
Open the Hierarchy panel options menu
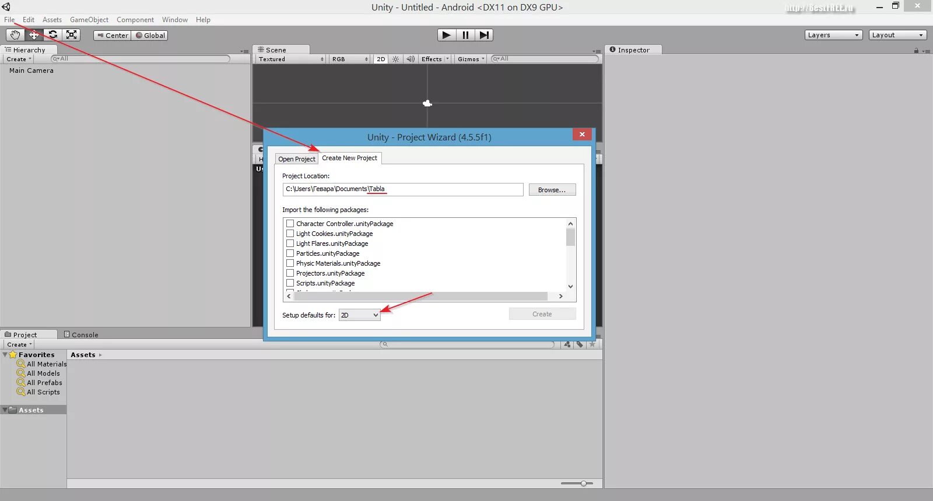click(244, 51)
